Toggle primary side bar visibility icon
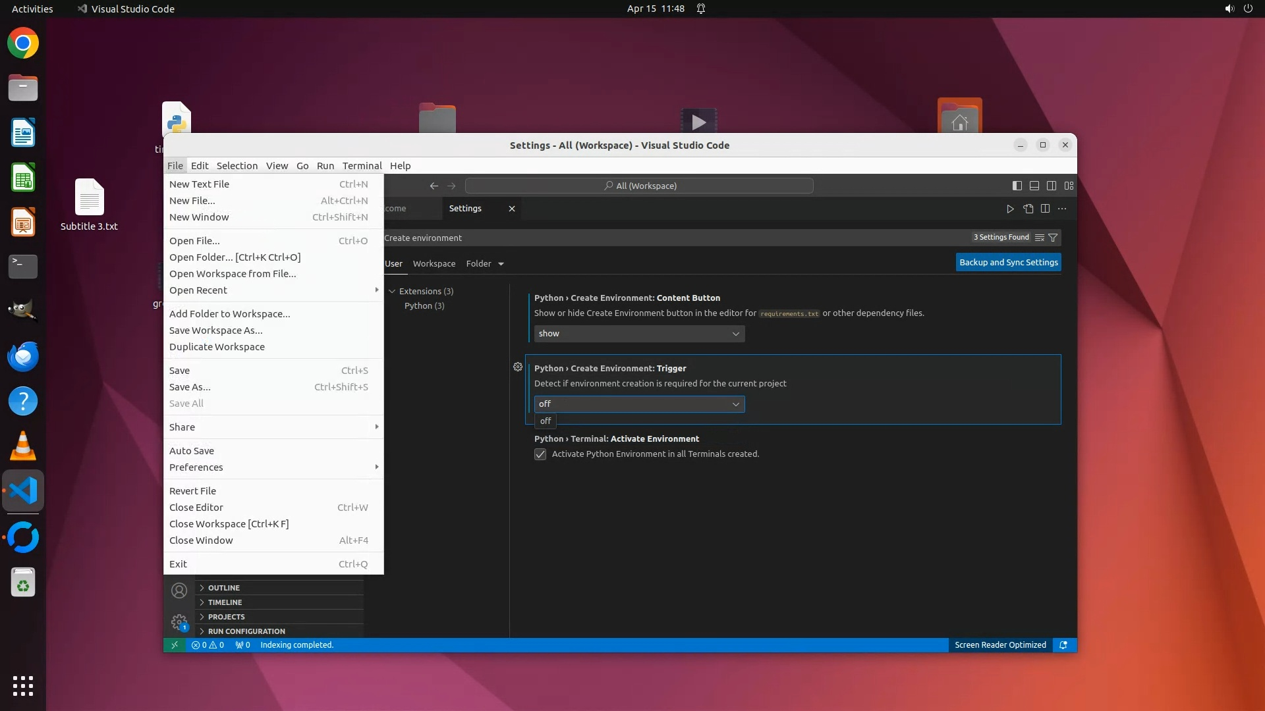This screenshot has width=1265, height=711. 1017,186
